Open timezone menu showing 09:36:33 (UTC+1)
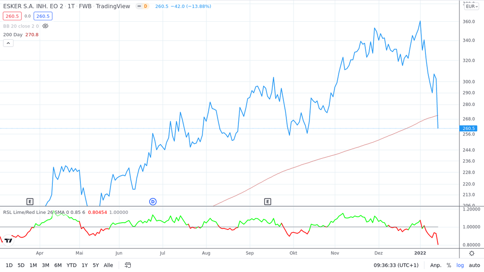The width and height of the screenshot is (484, 272). pos(396,265)
